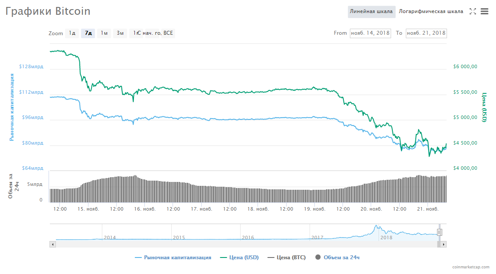Image resolution: width=496 pixels, height=274 pixels.
Task: Click the 21. нояб. date tick
Action: coord(427,209)
